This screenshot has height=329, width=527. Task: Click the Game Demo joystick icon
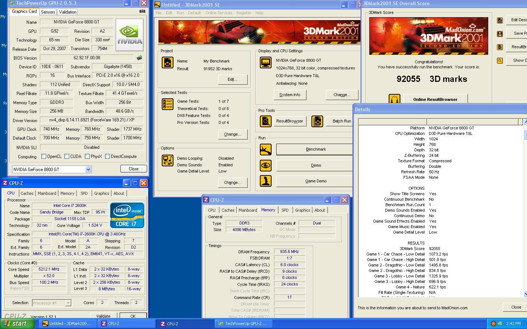[266, 181]
